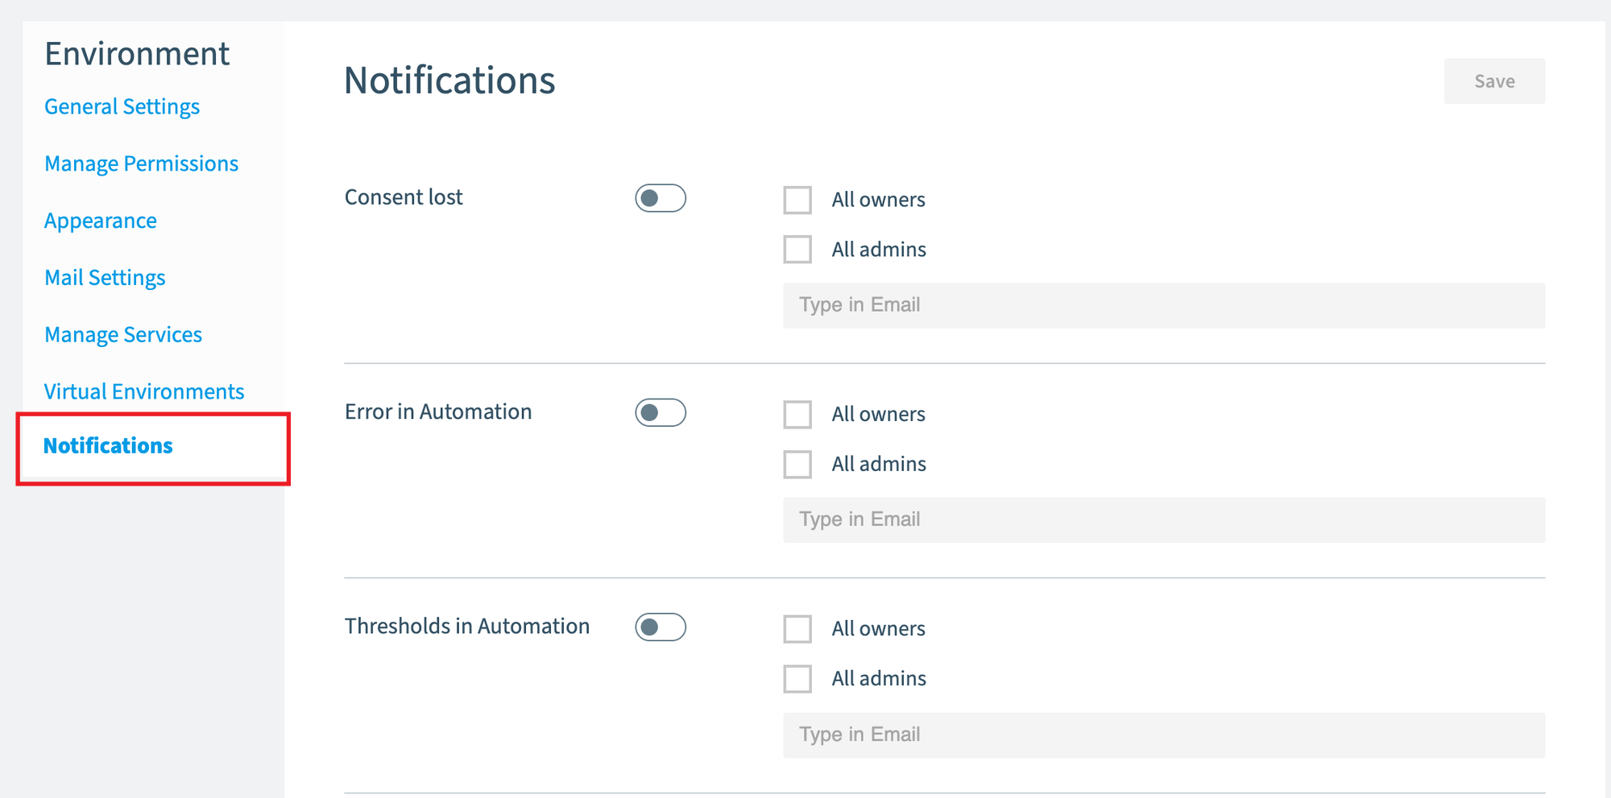
Task: Toggle the Consent lost notification switch
Action: [x=661, y=198]
